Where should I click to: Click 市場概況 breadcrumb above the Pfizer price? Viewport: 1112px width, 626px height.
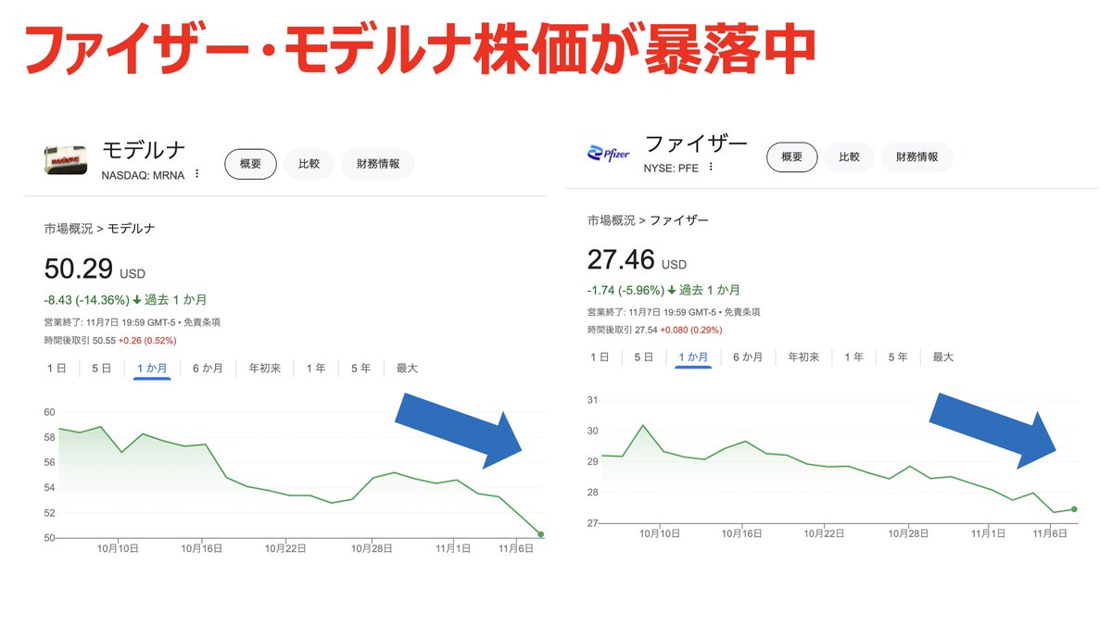pos(611,220)
